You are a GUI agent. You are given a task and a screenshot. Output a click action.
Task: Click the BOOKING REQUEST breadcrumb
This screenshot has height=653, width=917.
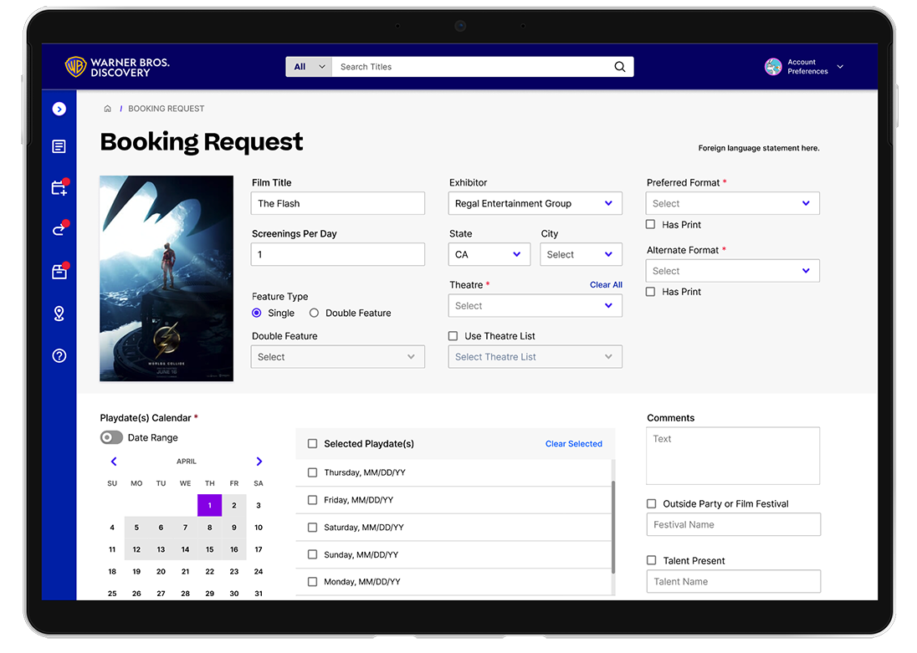166,109
